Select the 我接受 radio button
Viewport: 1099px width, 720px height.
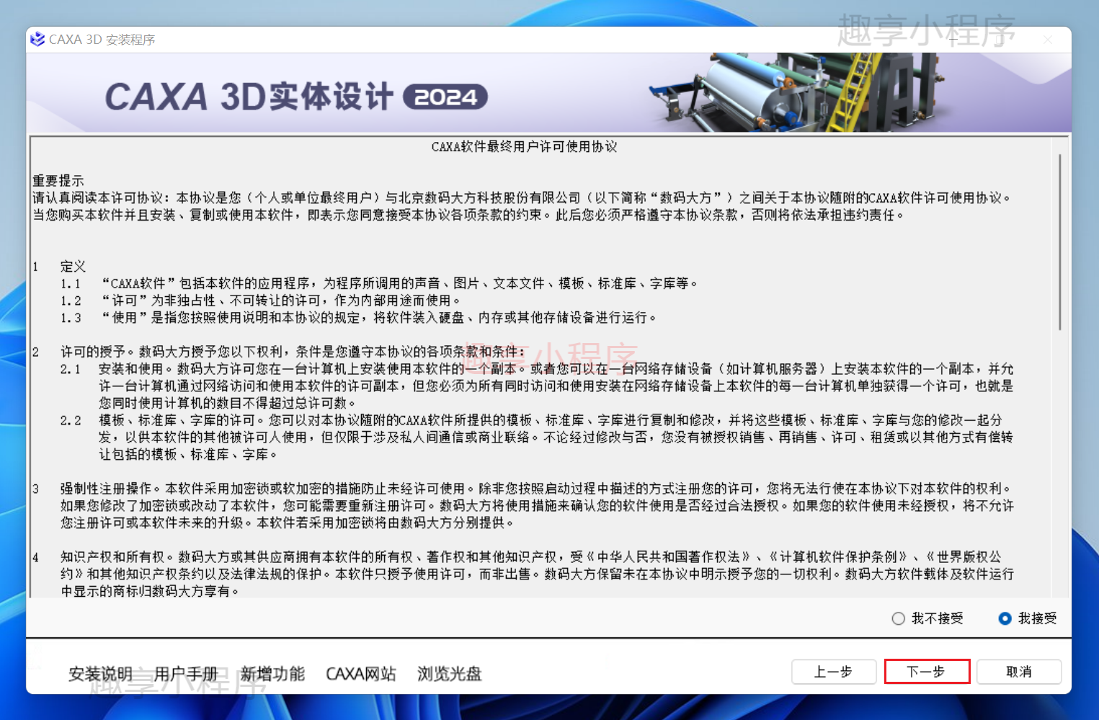click(x=1005, y=618)
